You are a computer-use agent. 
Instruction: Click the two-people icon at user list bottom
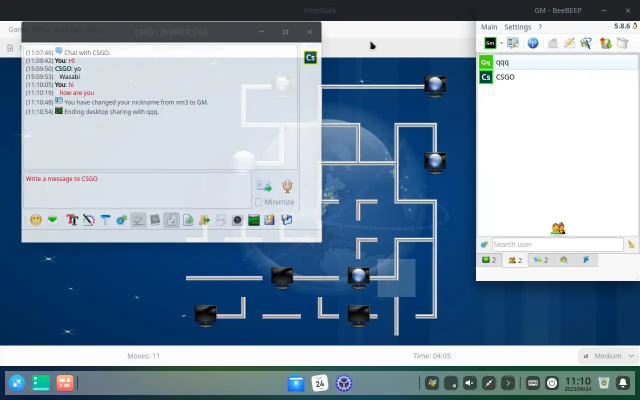click(558, 228)
